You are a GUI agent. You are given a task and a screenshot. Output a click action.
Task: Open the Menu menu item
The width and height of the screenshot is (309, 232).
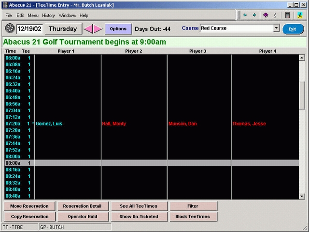tap(33, 15)
